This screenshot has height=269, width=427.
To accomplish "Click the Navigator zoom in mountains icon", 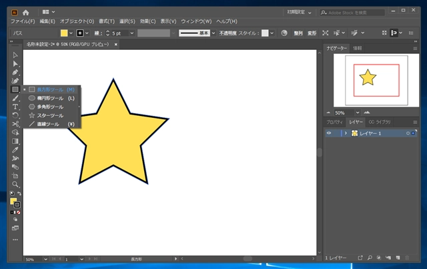I will (367, 113).
